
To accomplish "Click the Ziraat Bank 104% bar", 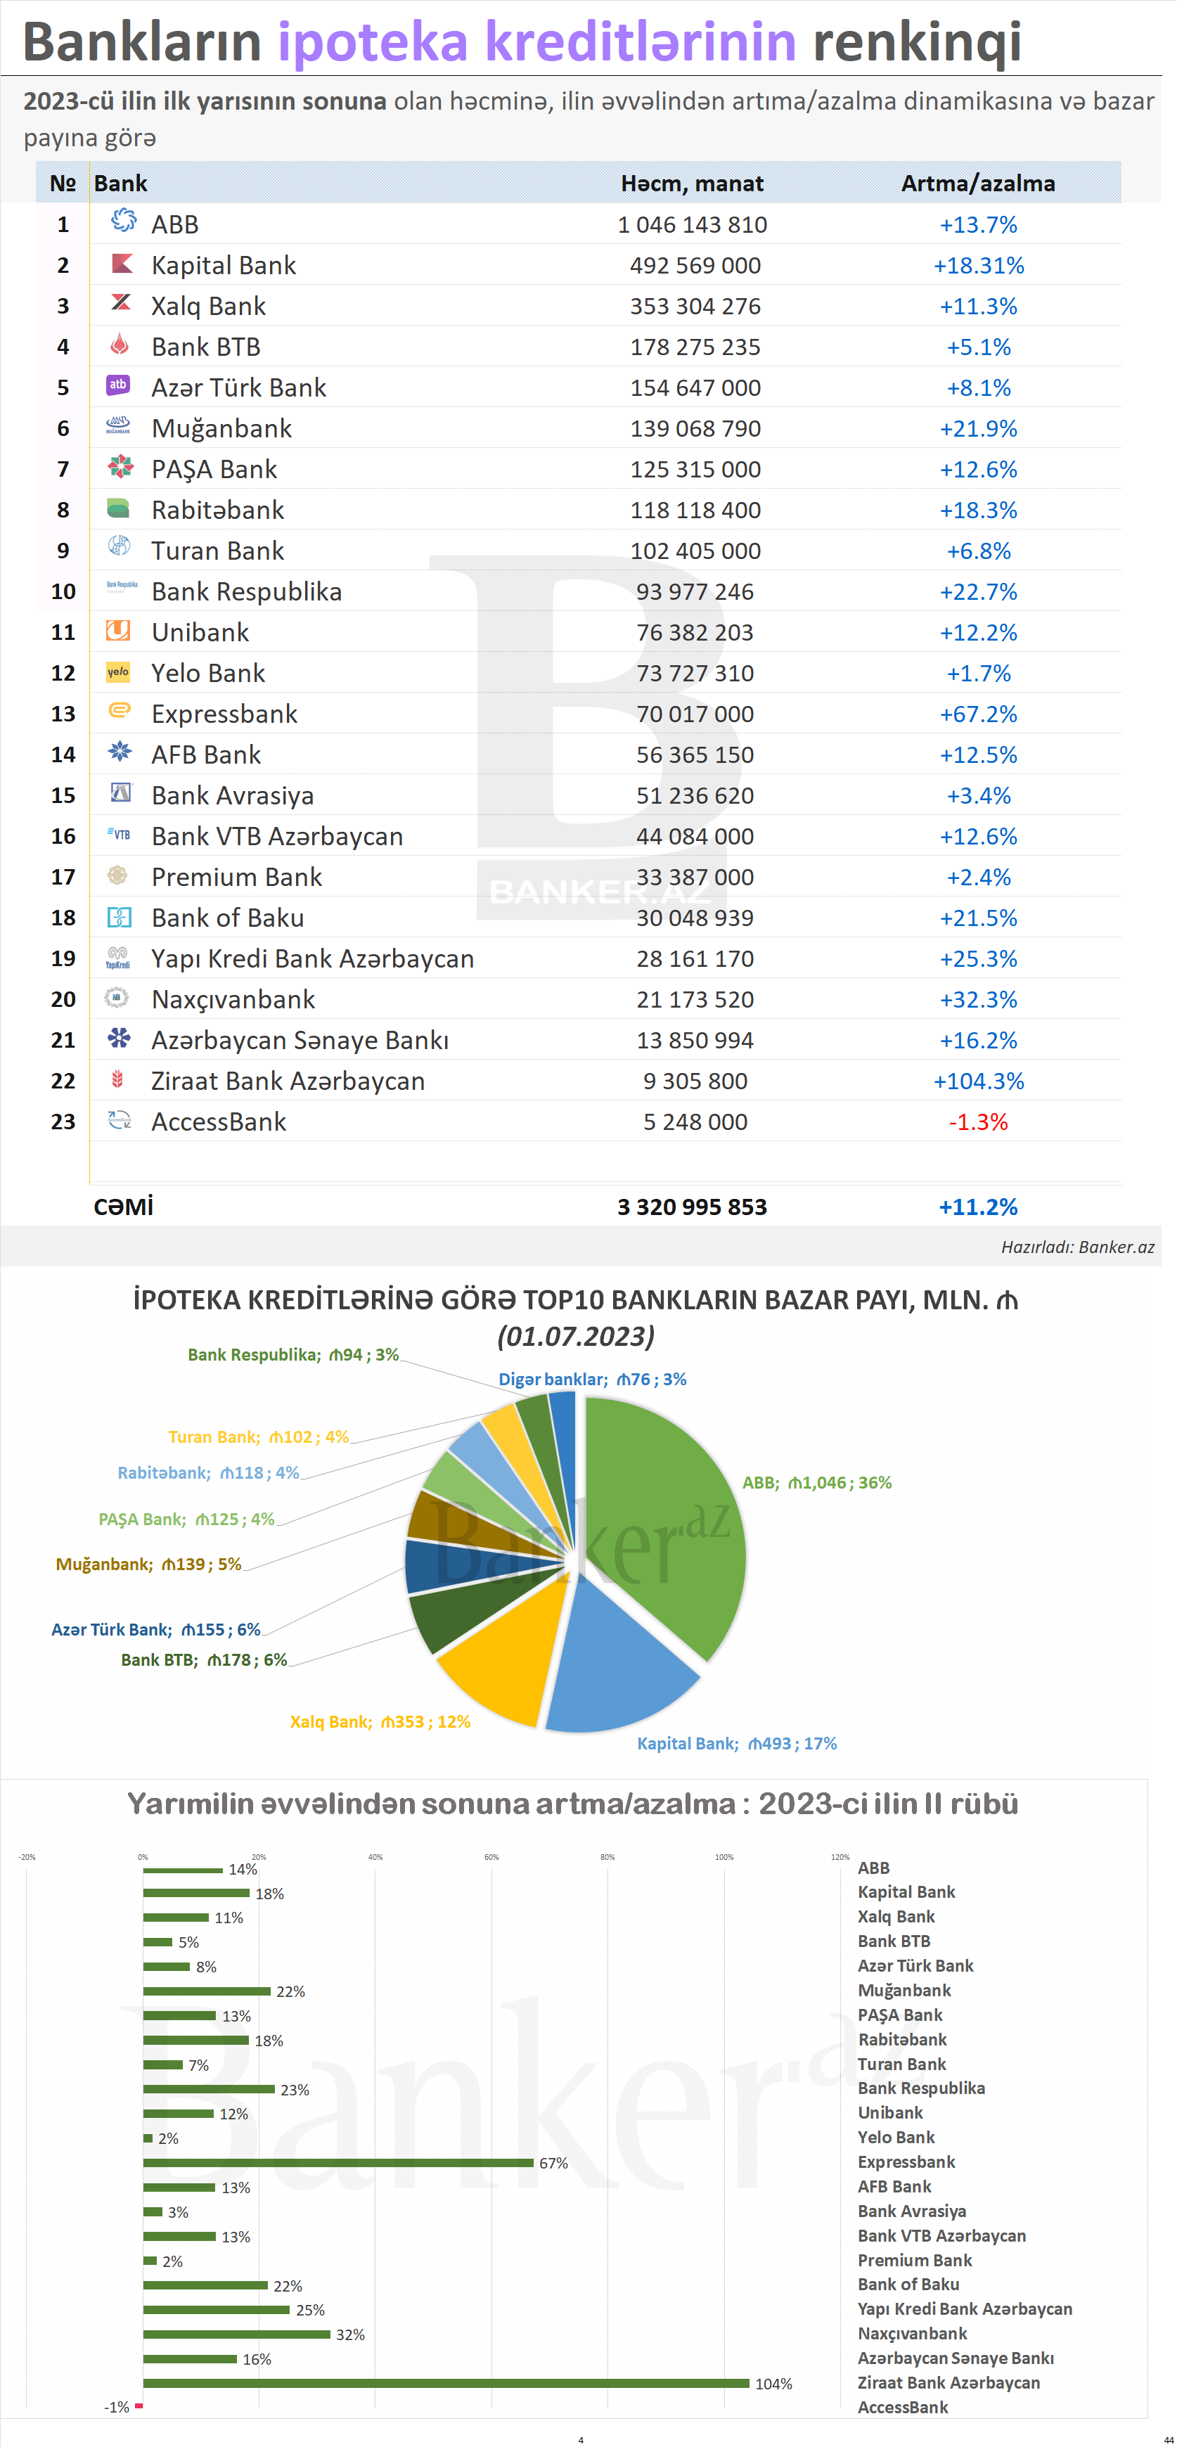I will (x=446, y=2382).
